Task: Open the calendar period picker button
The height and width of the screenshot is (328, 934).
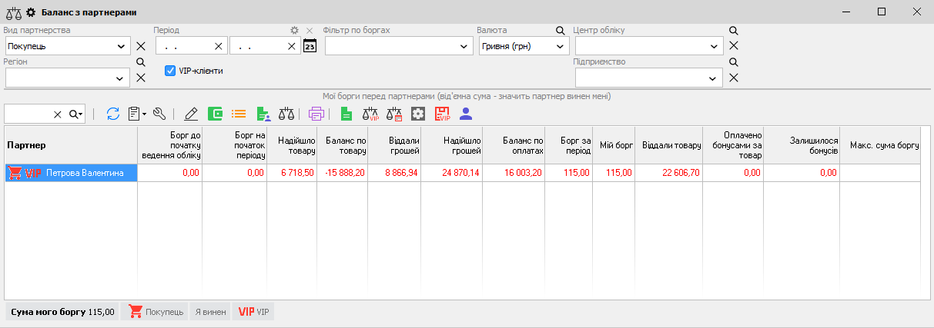Action: coord(310,46)
